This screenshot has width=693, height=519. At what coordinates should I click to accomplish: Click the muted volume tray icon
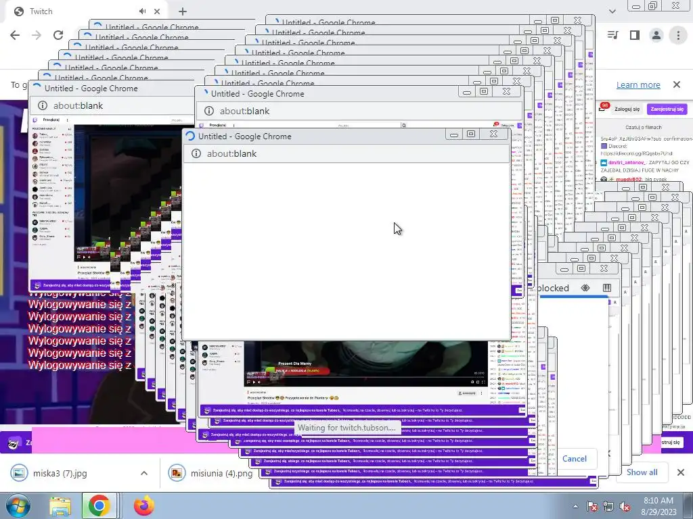[x=625, y=506]
